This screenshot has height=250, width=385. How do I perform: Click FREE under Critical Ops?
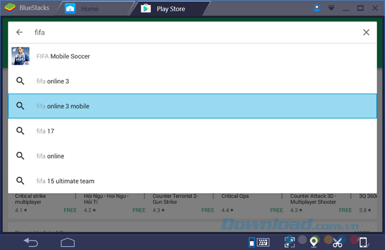click(277, 210)
